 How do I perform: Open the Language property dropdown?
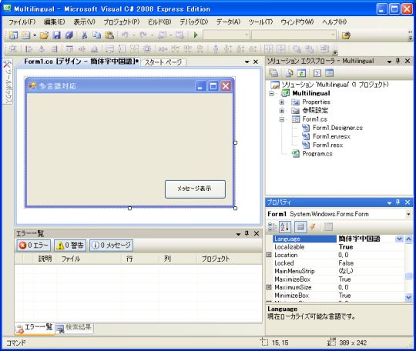[399, 239]
